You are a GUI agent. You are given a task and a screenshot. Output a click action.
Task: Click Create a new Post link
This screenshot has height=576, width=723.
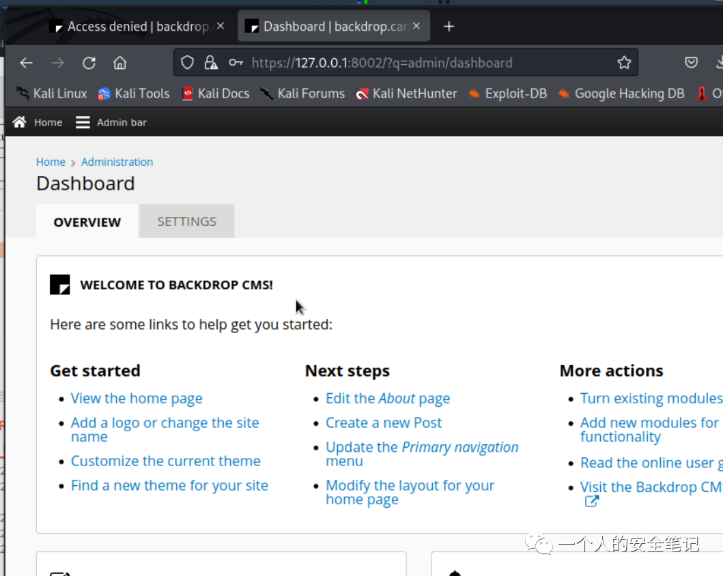pos(384,423)
